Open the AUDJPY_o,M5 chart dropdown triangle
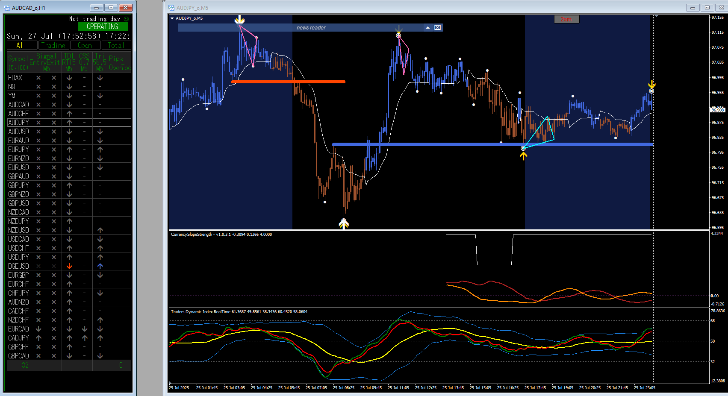Screen dimensions: 728x396 pyautogui.click(x=172, y=18)
